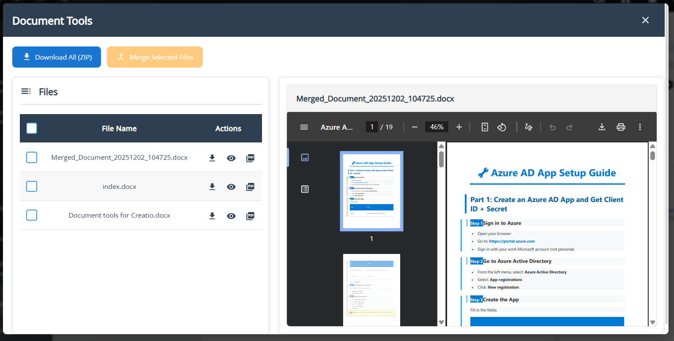Check the select all files checkbox

point(32,128)
